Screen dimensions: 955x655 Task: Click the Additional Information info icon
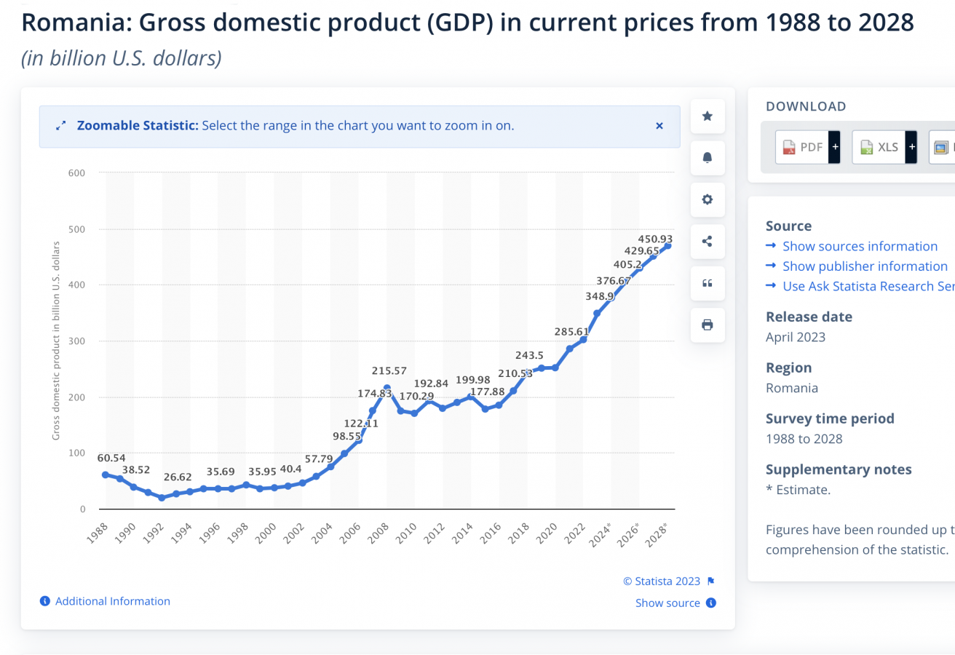pos(45,601)
